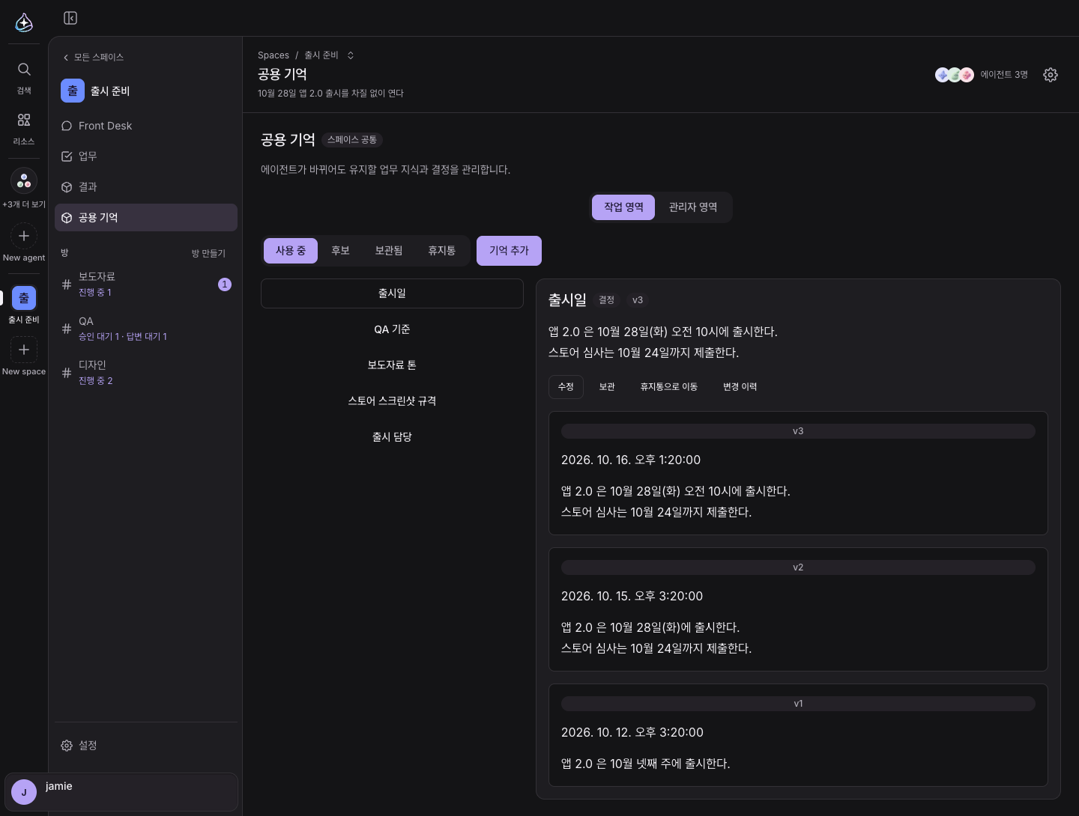Select the 휴지통 tab
This screenshot has width=1079, height=816.
[442, 251]
